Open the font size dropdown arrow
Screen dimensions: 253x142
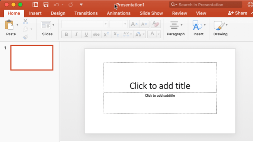(x=125, y=24)
